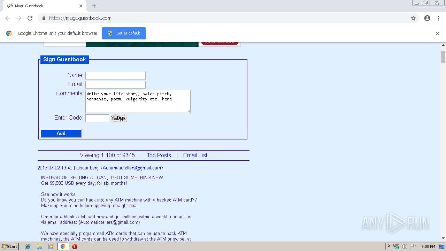Open the Chrome profile avatar icon
Screen dimensions: 446x251
click(x=427, y=18)
